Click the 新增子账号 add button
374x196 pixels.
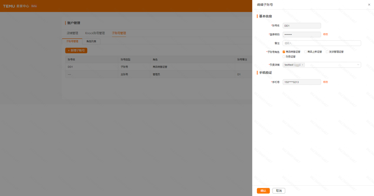coord(76,50)
